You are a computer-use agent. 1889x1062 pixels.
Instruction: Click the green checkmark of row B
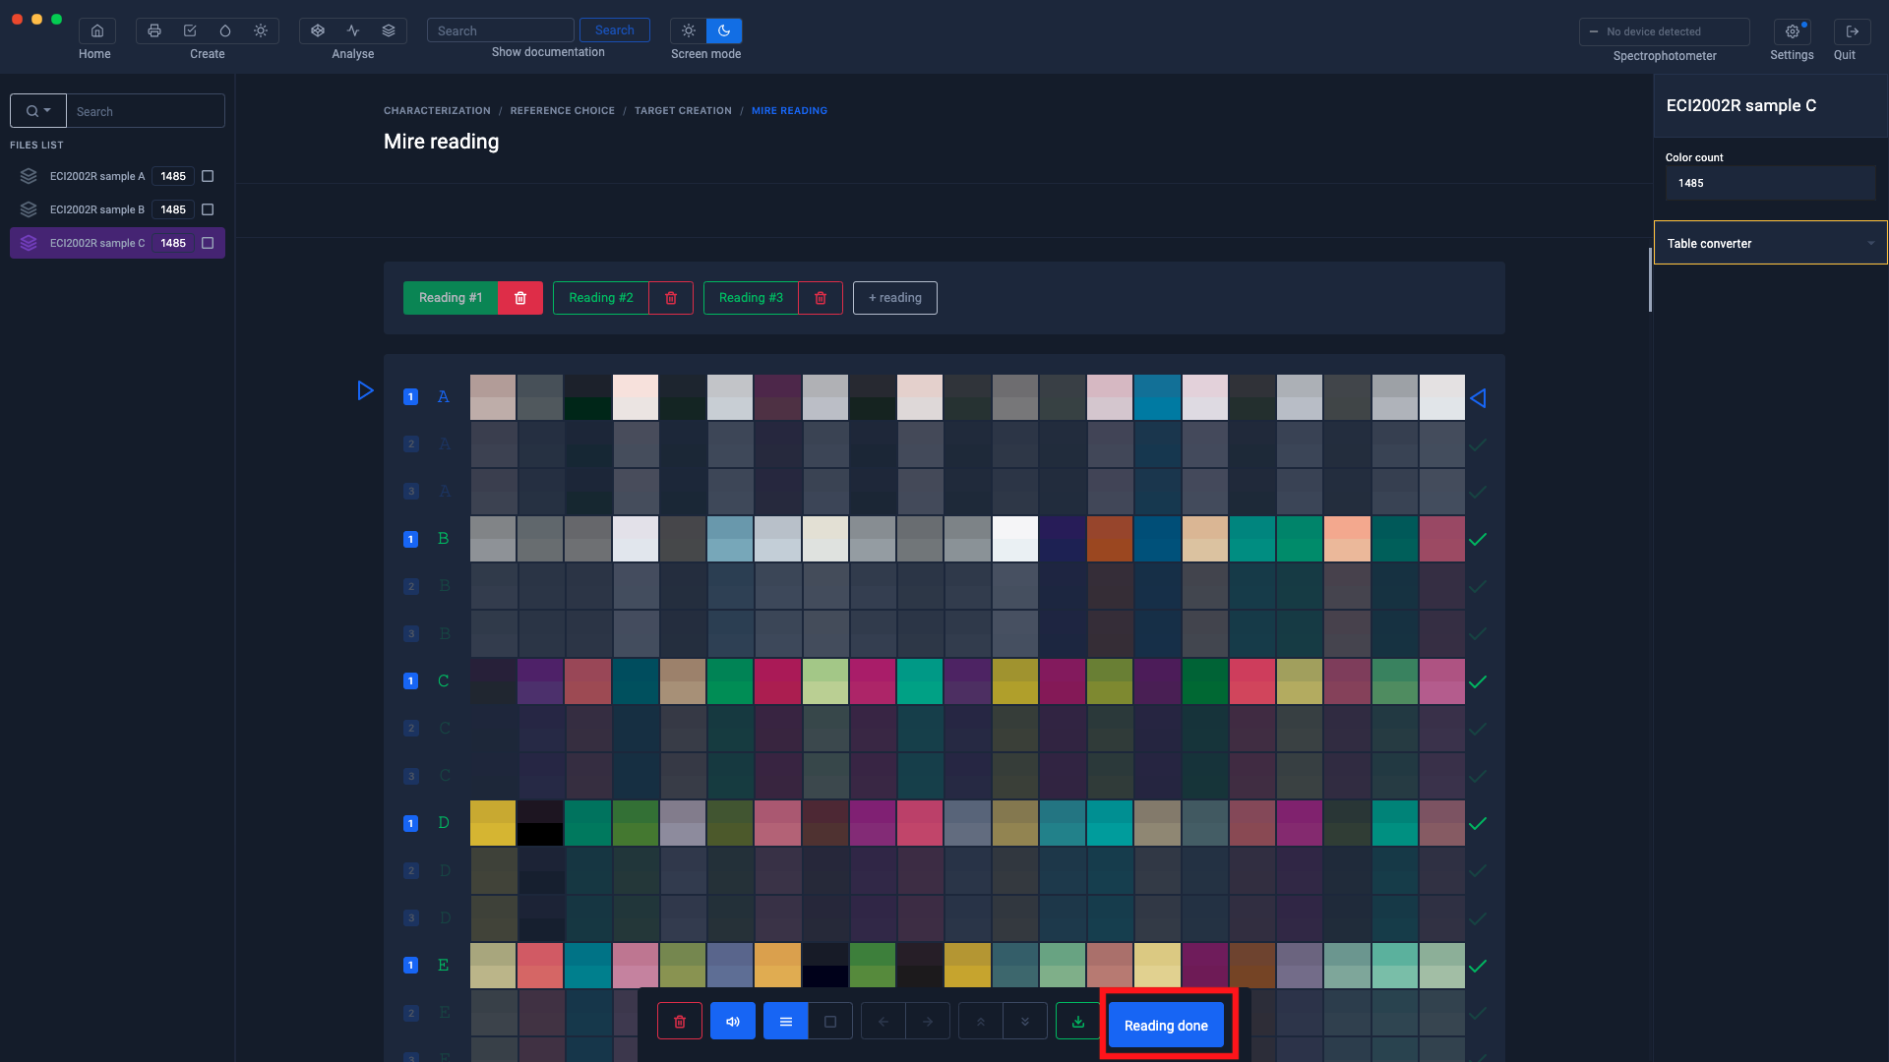point(1478,540)
